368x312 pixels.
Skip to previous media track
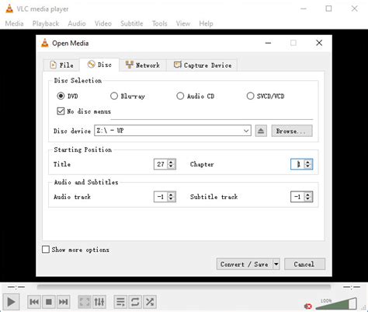click(x=34, y=302)
